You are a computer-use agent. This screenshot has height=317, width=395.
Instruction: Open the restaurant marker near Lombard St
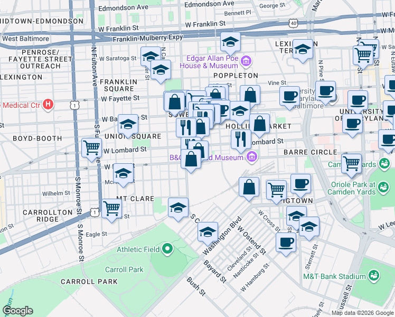coord(241,139)
